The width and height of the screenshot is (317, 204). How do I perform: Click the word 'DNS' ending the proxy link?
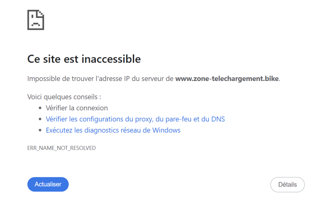pyautogui.click(x=218, y=119)
